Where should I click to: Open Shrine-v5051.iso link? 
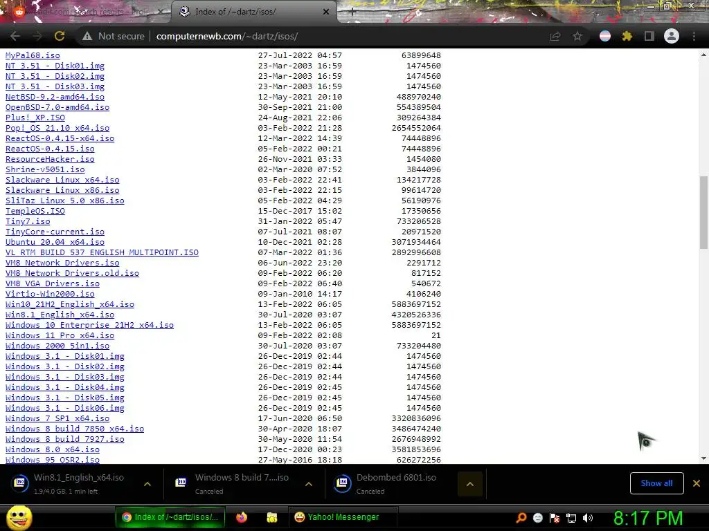(x=45, y=169)
